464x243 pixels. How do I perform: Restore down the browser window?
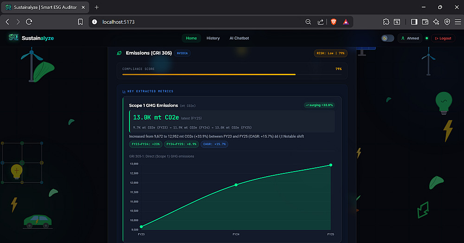pyautogui.click(x=440, y=7)
